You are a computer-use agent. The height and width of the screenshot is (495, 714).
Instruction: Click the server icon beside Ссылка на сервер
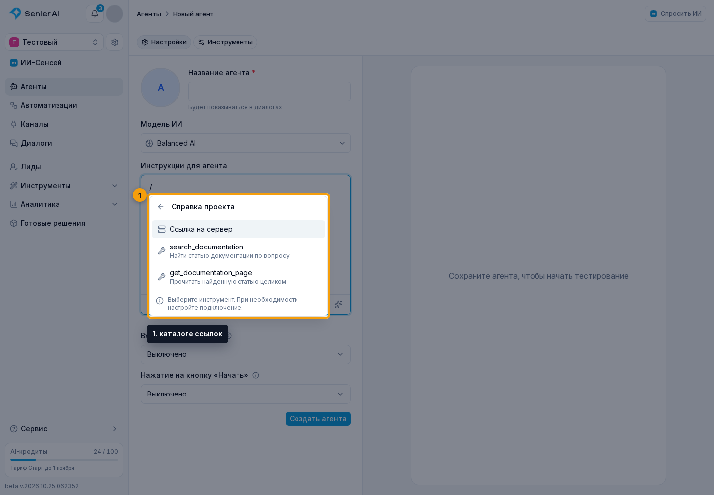tap(162, 229)
